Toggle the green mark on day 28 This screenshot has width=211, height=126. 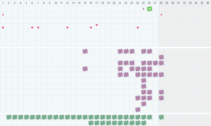[x=161, y=117]
